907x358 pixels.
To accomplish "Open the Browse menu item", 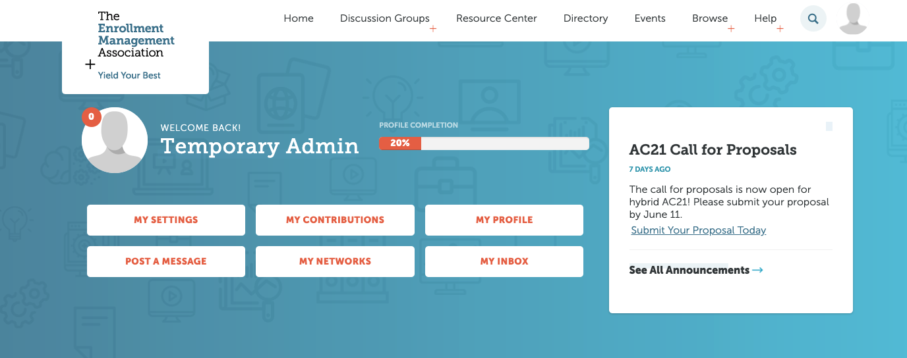I will 710,18.
